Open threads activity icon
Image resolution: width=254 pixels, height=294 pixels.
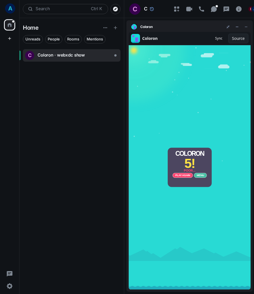(x=214, y=9)
